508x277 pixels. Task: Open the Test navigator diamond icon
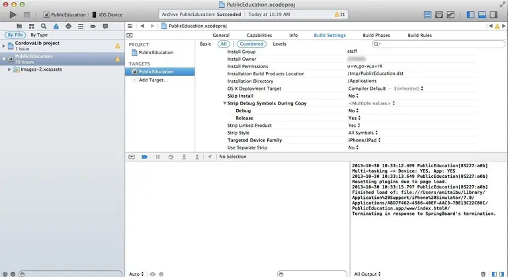(68, 26)
